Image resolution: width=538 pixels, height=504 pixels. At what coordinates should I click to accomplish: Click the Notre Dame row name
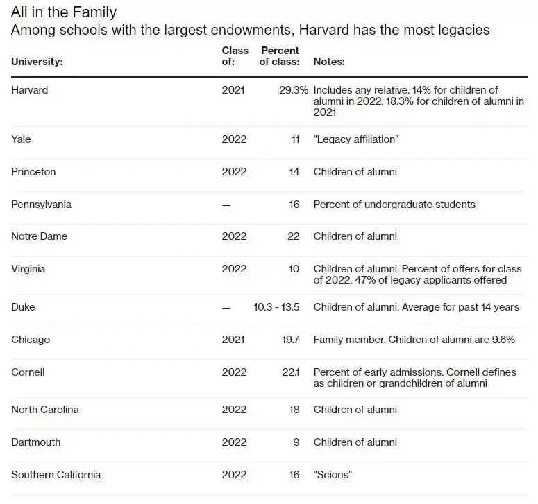[x=39, y=236]
